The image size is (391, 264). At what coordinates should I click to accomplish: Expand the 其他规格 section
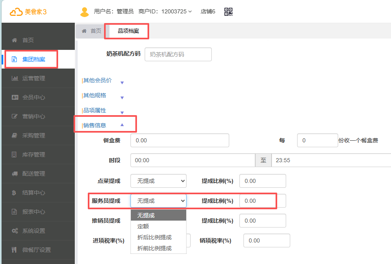pos(122,98)
